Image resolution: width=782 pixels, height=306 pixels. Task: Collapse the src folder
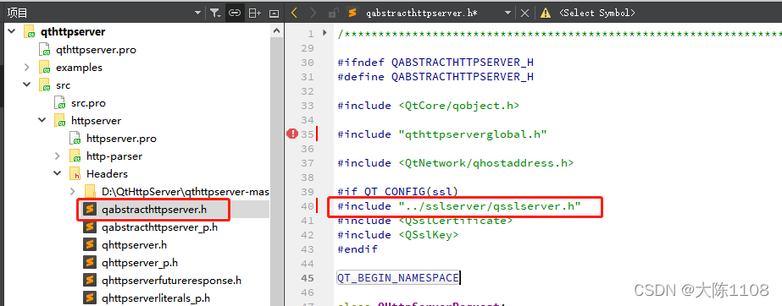click(27, 85)
